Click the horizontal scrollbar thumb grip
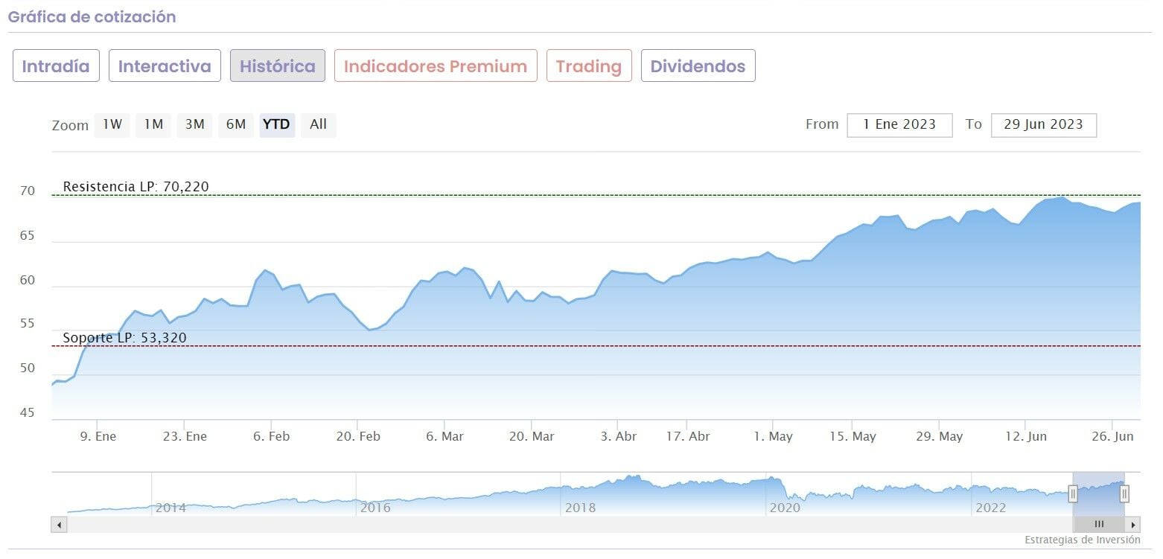This screenshot has width=1163, height=559. pyautogui.click(x=1099, y=525)
